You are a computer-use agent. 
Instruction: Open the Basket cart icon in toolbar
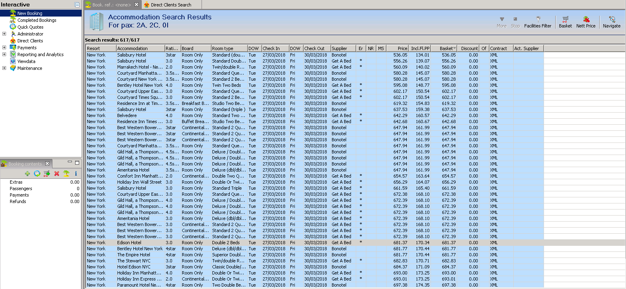point(565,19)
